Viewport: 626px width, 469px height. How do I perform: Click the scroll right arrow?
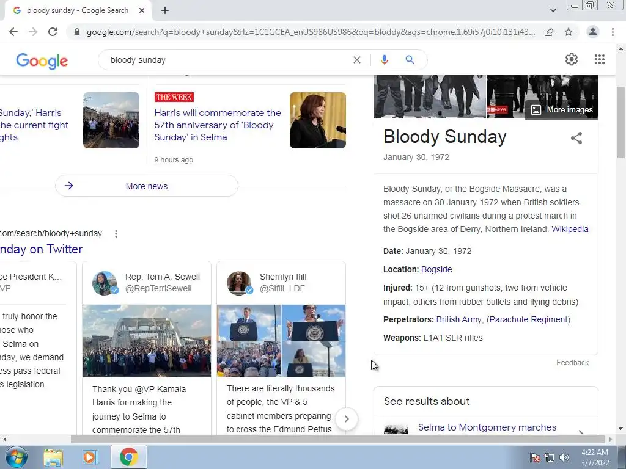pyautogui.click(x=611, y=440)
